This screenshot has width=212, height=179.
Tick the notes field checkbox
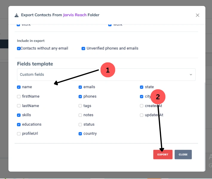[x=80, y=115]
